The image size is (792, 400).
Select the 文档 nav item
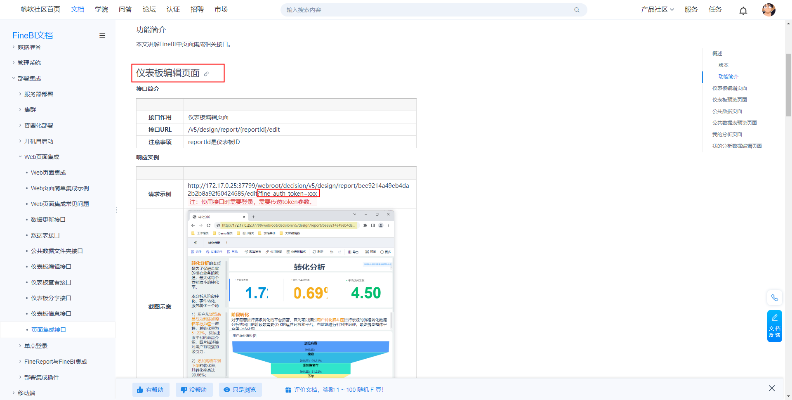click(x=78, y=9)
